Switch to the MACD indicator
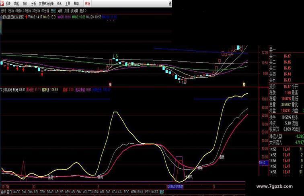304x196 pixels. [x=16, y=192]
